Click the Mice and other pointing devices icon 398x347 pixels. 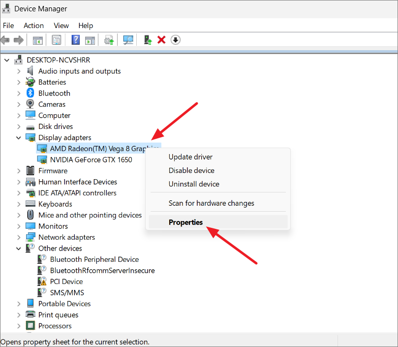30,215
